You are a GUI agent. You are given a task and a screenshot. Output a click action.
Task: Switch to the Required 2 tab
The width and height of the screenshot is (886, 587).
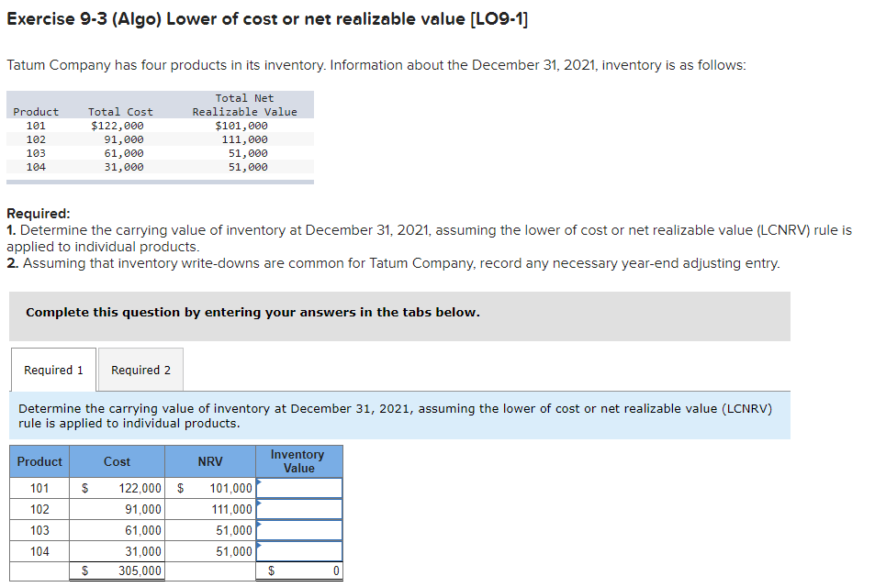click(140, 370)
